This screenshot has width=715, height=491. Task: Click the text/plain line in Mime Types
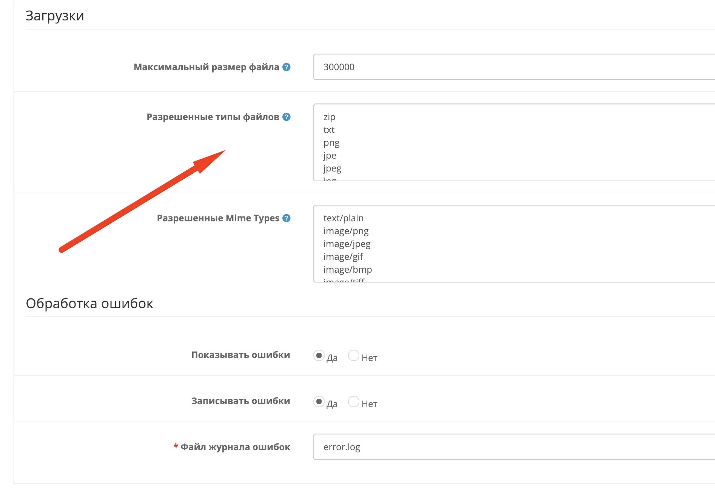pos(344,218)
